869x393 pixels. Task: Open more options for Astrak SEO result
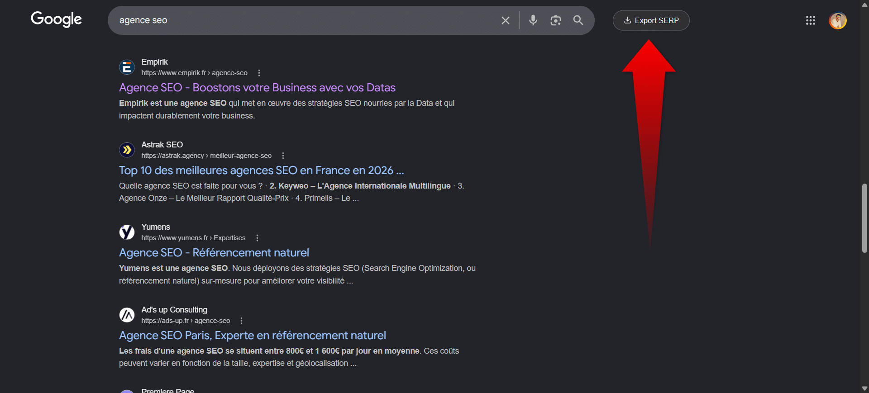click(x=283, y=156)
